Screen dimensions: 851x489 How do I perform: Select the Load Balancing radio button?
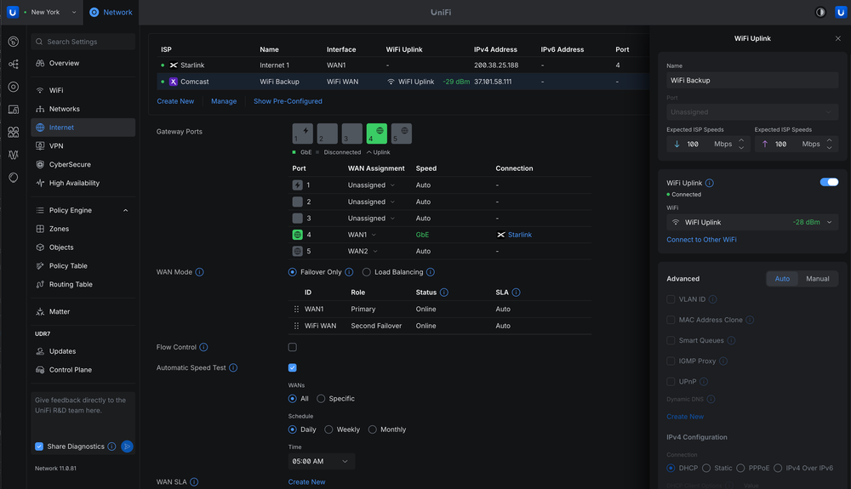coord(366,272)
